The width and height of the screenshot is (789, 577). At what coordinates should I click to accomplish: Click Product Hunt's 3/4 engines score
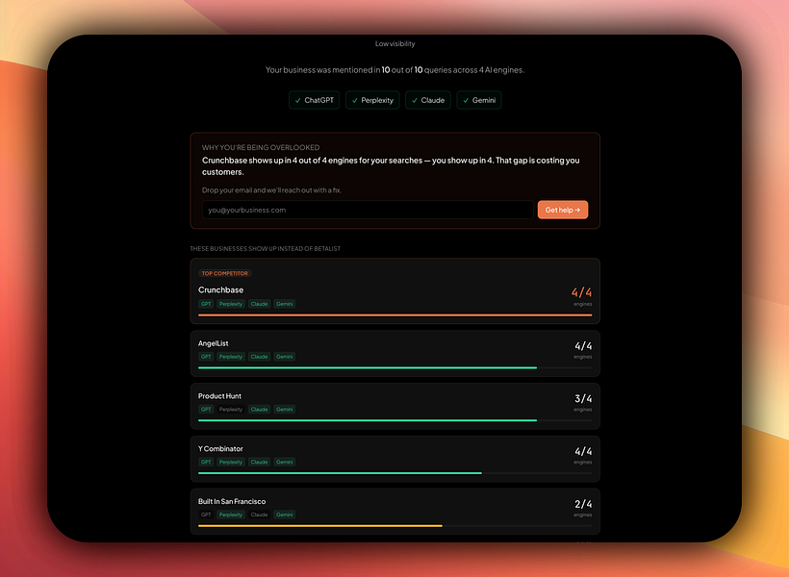(x=583, y=399)
